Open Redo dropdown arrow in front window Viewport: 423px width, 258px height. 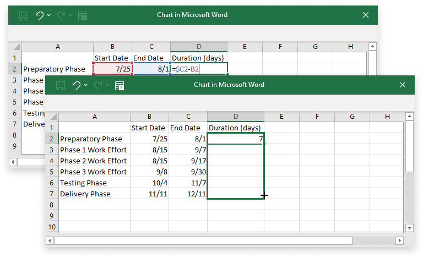click(107, 85)
